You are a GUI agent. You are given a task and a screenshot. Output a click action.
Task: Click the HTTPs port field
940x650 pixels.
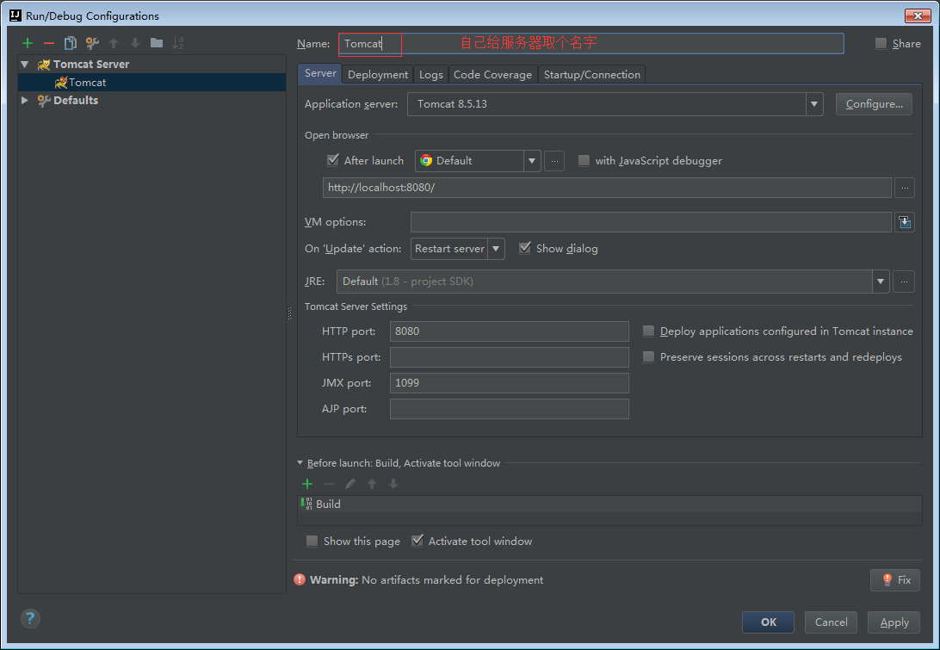tap(509, 356)
